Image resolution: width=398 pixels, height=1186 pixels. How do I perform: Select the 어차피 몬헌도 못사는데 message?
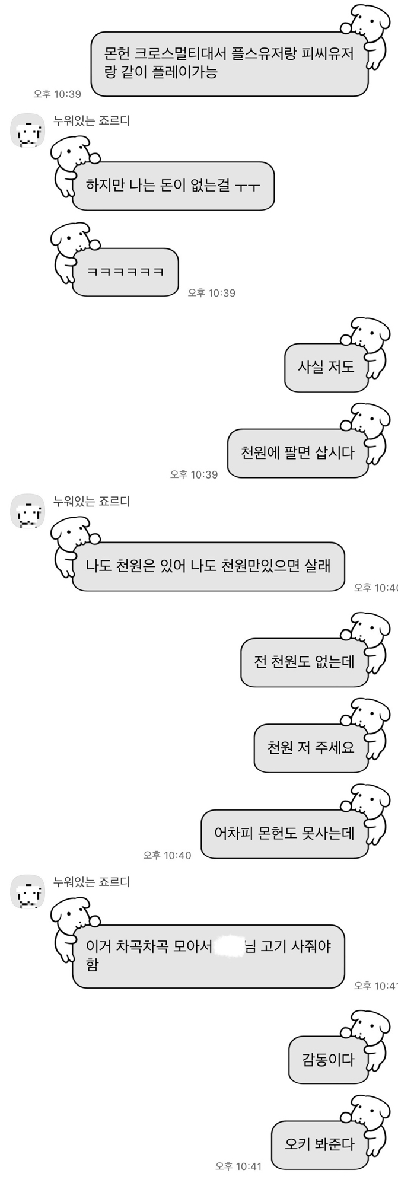pos(285,834)
